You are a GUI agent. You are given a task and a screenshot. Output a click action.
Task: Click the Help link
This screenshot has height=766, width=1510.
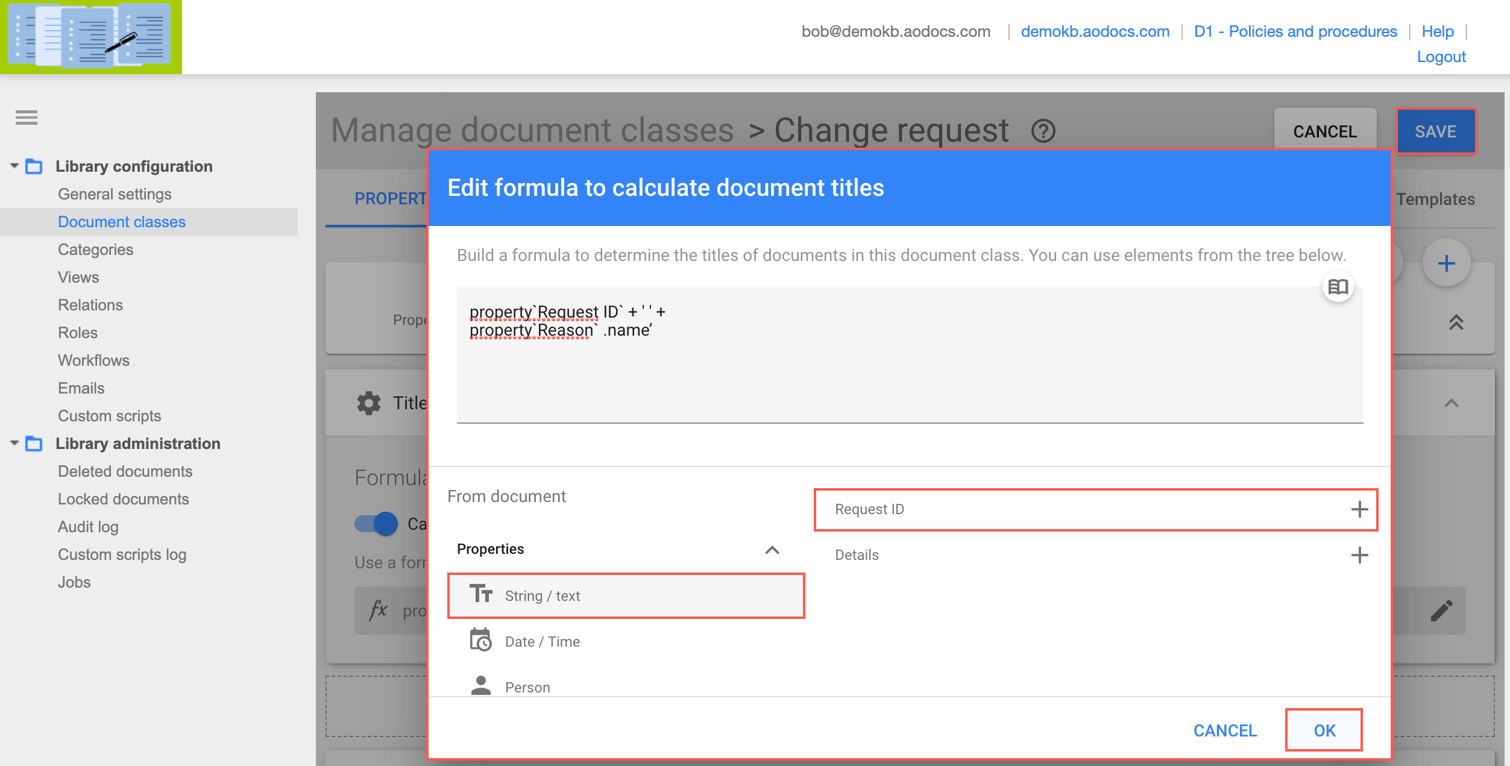click(1438, 31)
